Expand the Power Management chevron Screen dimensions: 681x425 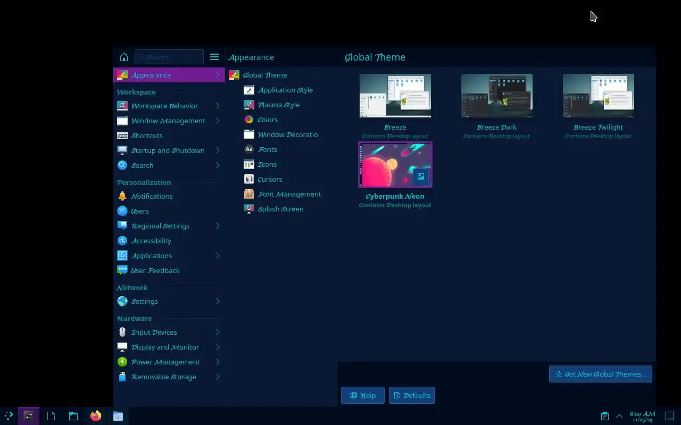(x=218, y=362)
